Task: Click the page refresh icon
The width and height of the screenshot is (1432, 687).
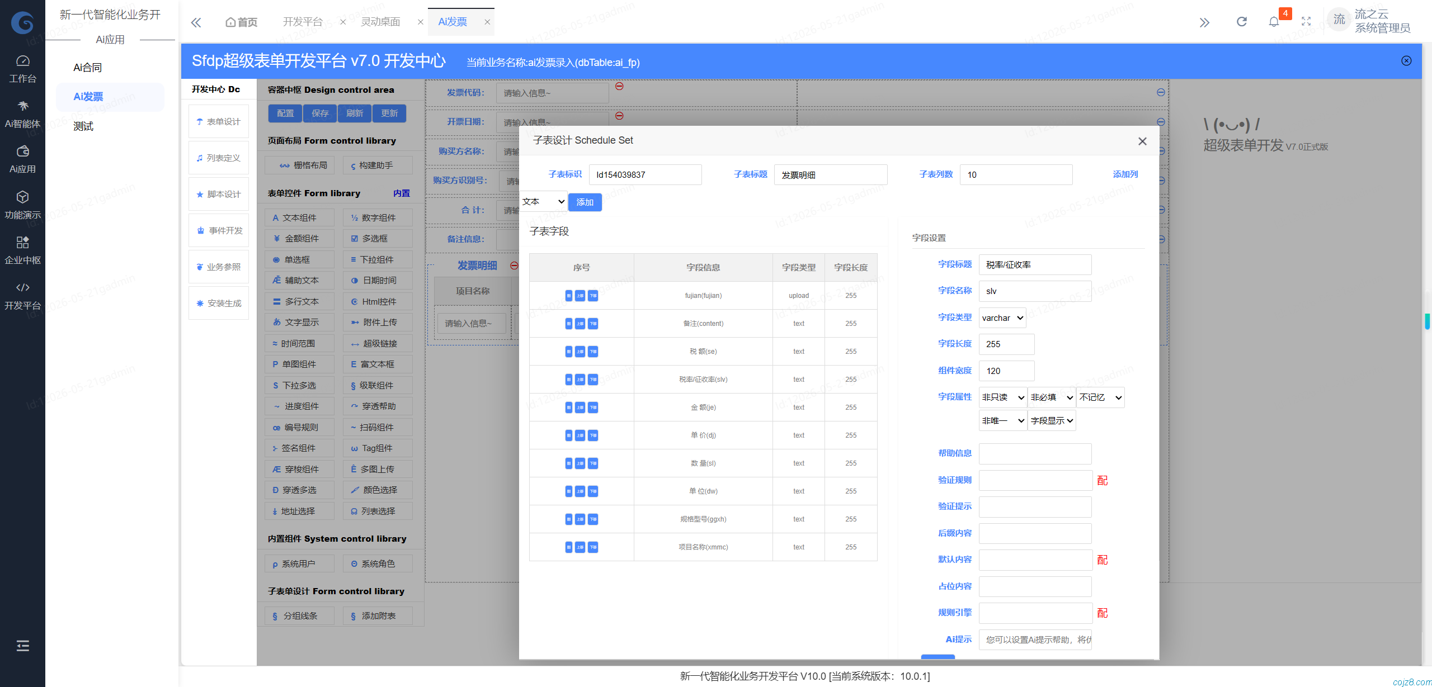Action: [x=1241, y=22]
